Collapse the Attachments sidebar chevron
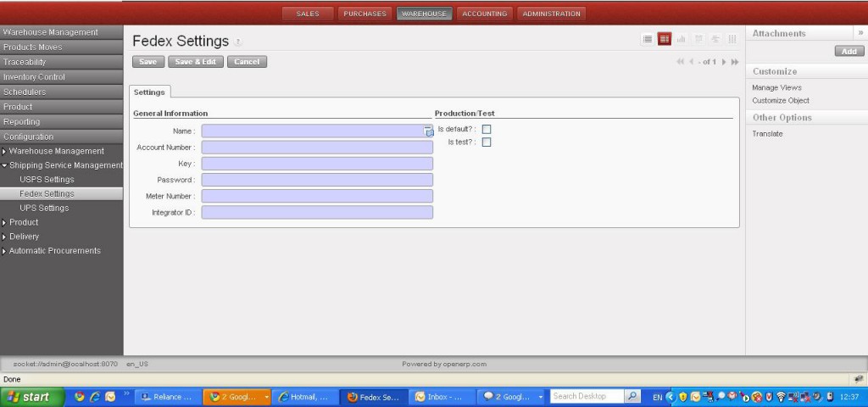Viewport: 868px width, 407px height. point(861,33)
